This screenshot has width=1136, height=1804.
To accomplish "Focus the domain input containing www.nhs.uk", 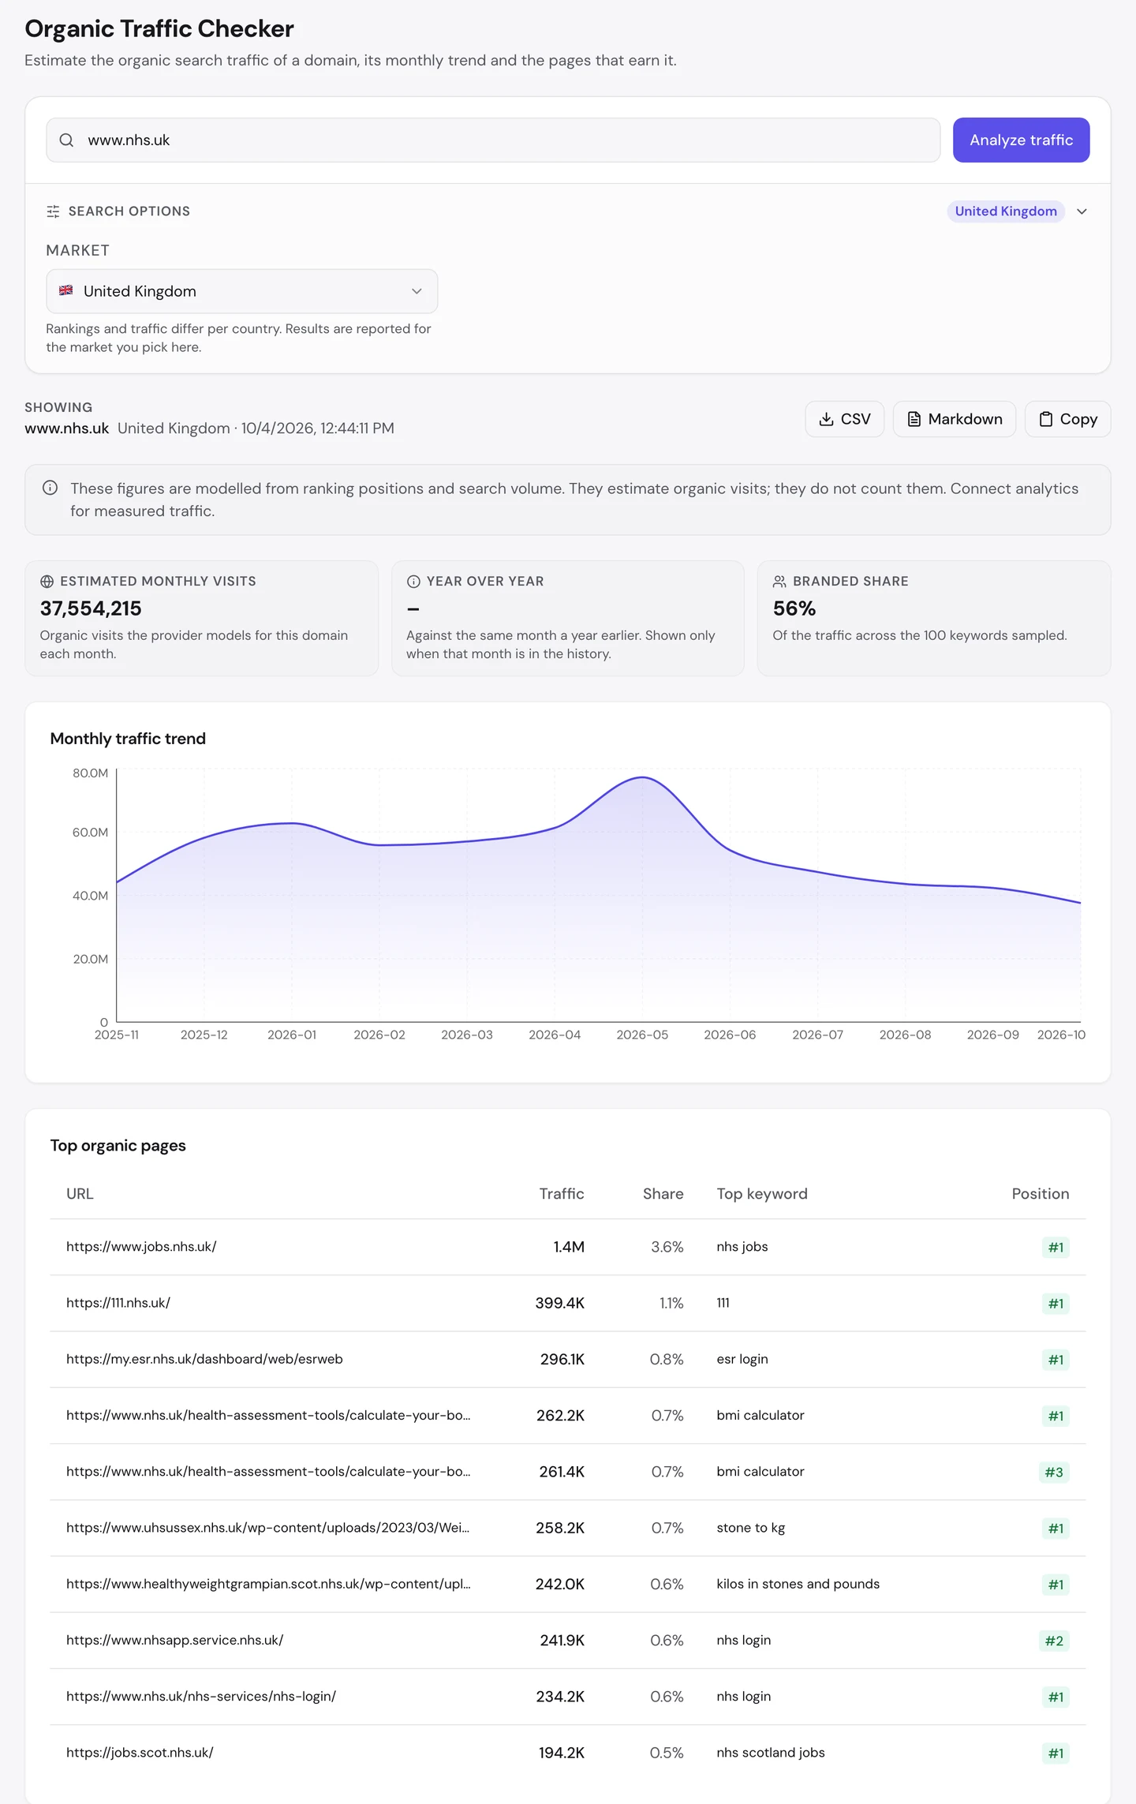I will click(x=493, y=140).
